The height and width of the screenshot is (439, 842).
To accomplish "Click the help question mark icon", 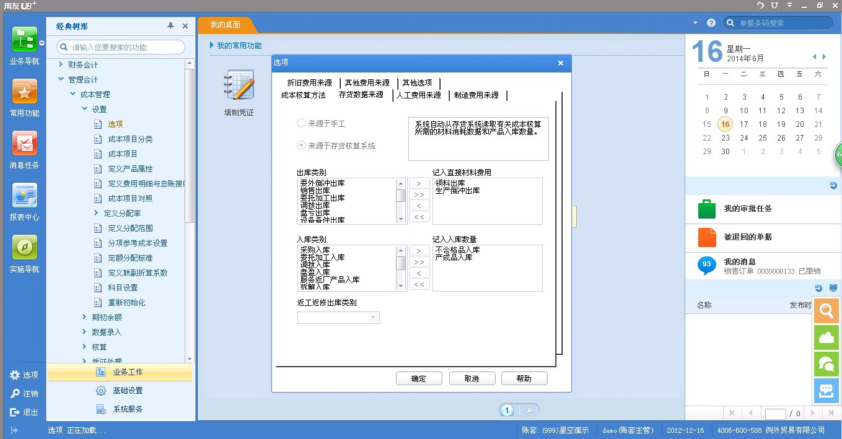I will point(711,23).
